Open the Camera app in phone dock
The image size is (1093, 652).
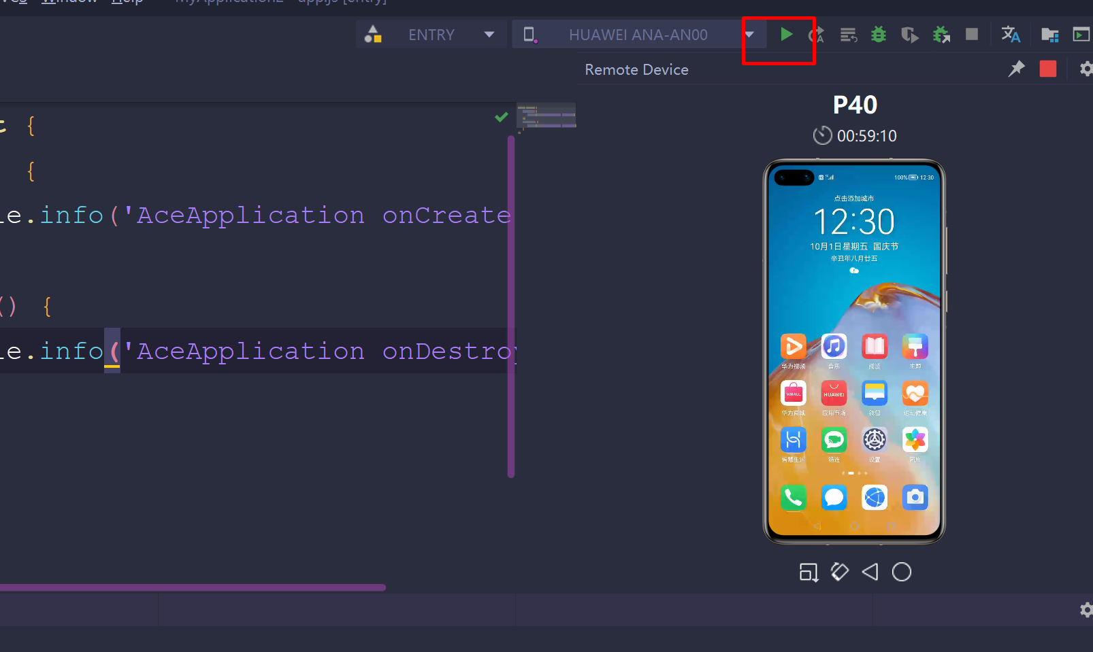(x=915, y=498)
